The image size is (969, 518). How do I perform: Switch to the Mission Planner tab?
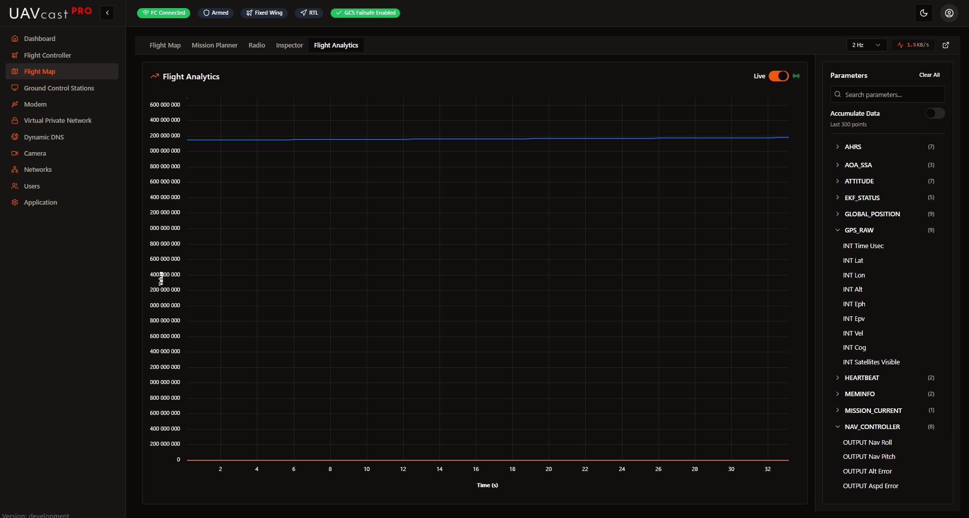pos(214,45)
